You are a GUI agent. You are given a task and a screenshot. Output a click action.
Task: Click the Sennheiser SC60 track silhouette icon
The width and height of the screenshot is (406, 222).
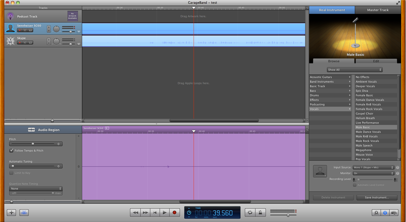tap(10, 28)
